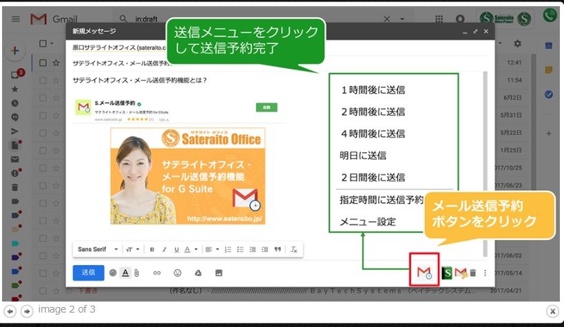Click the green Sateraito S icon in compose

click(447, 273)
